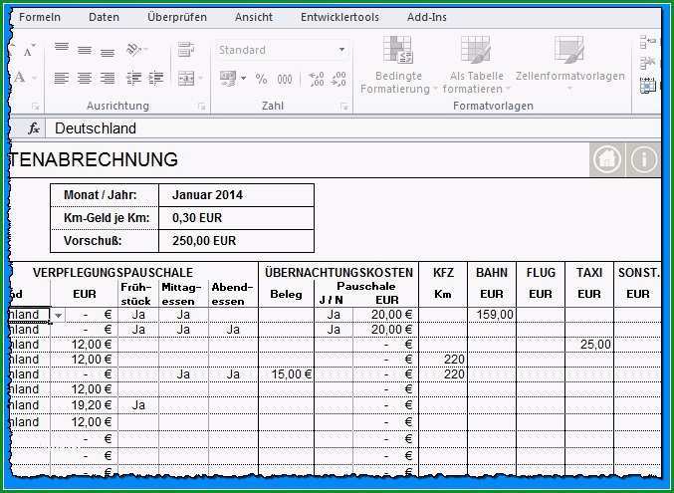The height and width of the screenshot is (493, 674).
Task: Click the formula bar showing Deutschland
Action: click(352, 128)
